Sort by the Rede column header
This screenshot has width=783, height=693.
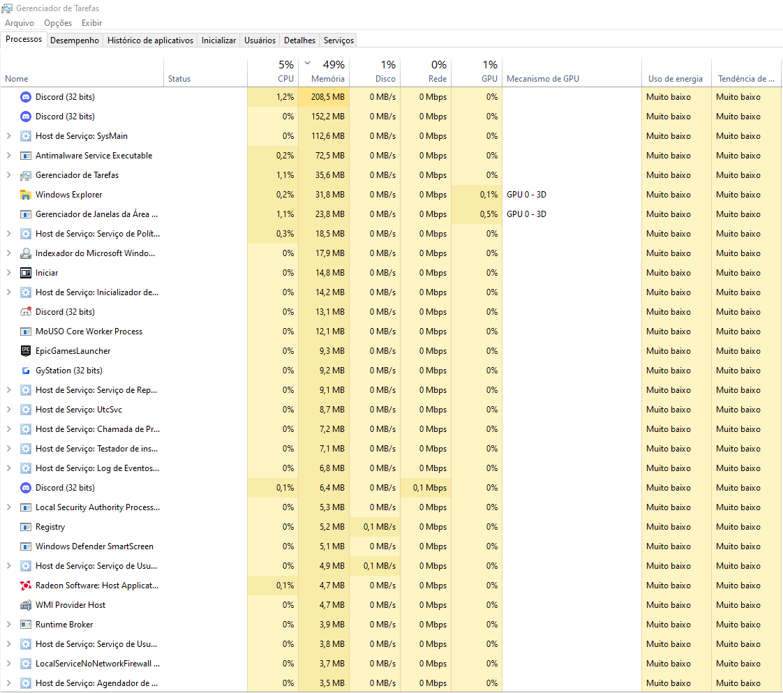(426, 72)
